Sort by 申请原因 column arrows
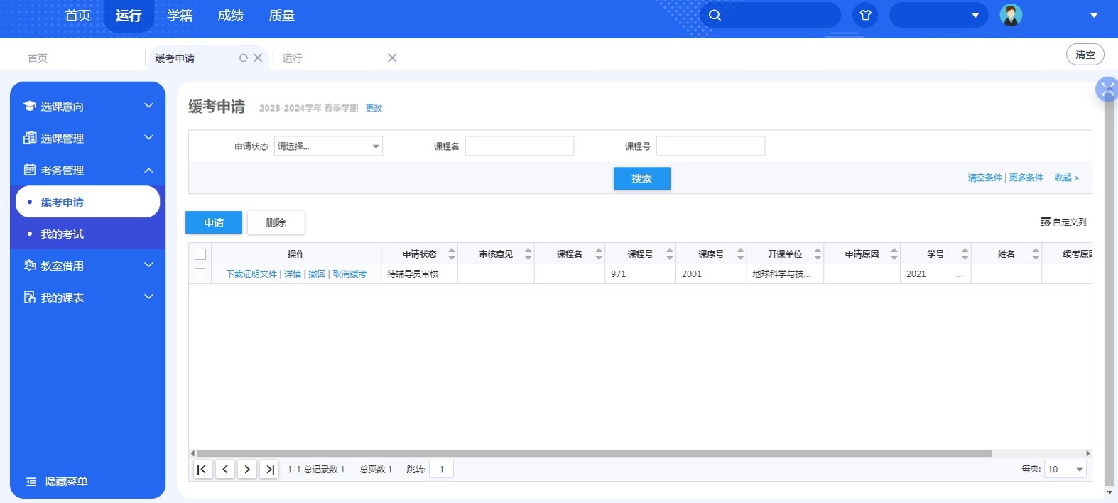The image size is (1118, 503). click(894, 254)
